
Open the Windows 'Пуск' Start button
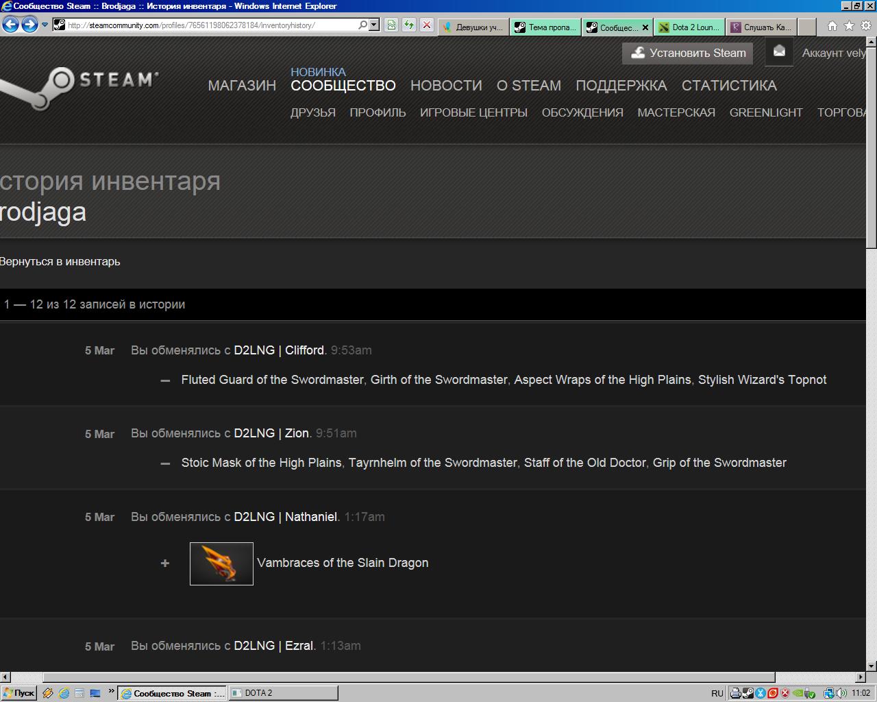[x=18, y=693]
